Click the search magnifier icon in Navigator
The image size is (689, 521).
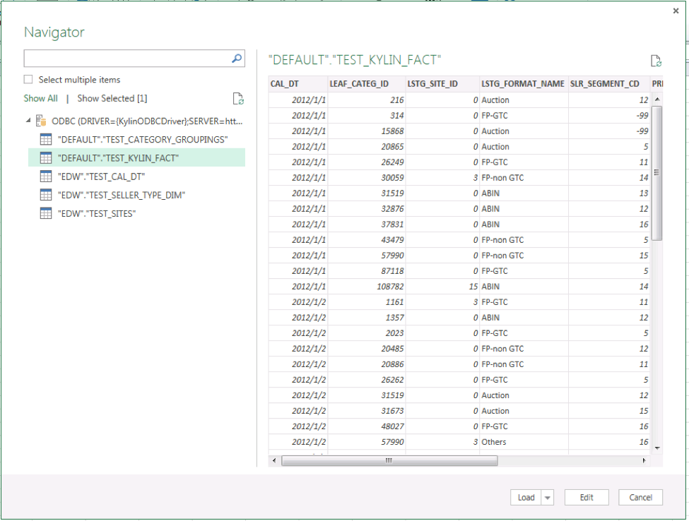[237, 59]
